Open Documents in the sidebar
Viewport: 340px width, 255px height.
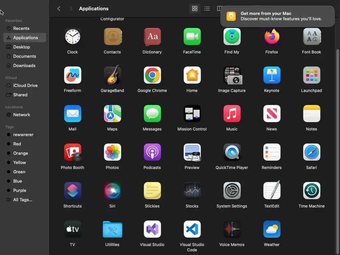point(25,56)
